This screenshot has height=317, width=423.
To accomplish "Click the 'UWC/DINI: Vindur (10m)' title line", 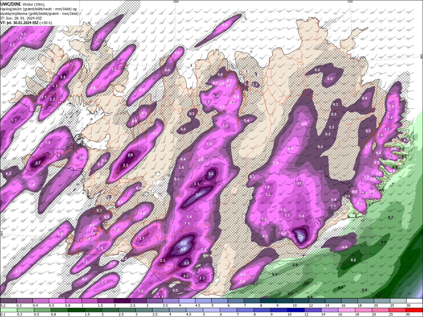I will (23, 4).
